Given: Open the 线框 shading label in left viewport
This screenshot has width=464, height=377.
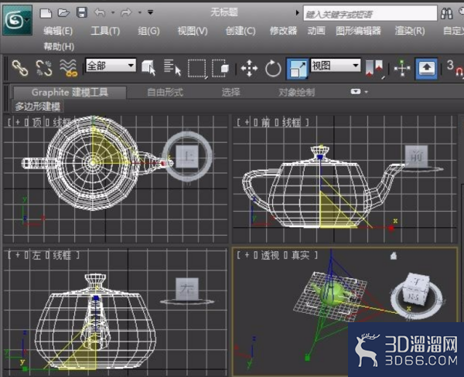Looking at the screenshot, I should (62, 256).
